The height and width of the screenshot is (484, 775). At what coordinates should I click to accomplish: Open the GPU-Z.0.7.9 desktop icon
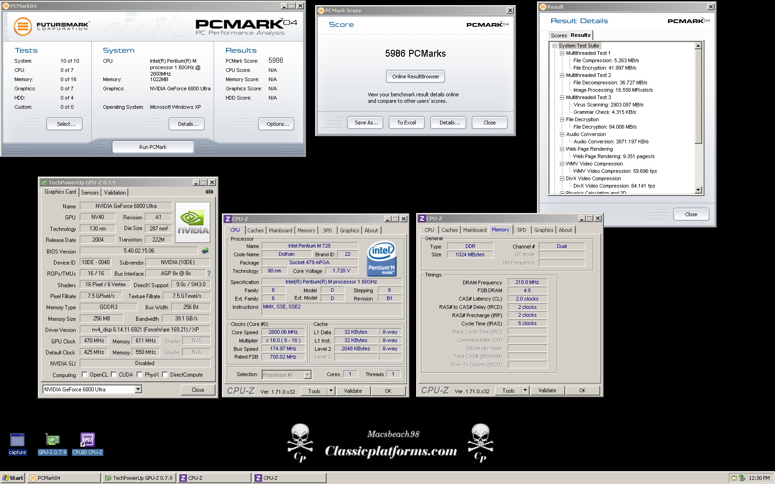[x=52, y=444]
